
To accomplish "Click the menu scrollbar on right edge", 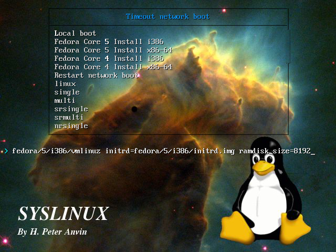I will 289,46.
